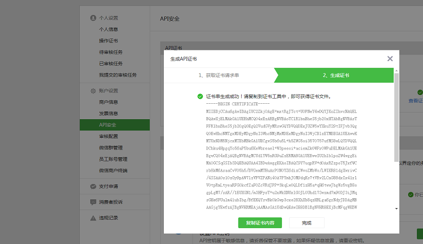The image size is (423, 244).
Task: Select step 1 获取证书请求串
Action: 219,76
